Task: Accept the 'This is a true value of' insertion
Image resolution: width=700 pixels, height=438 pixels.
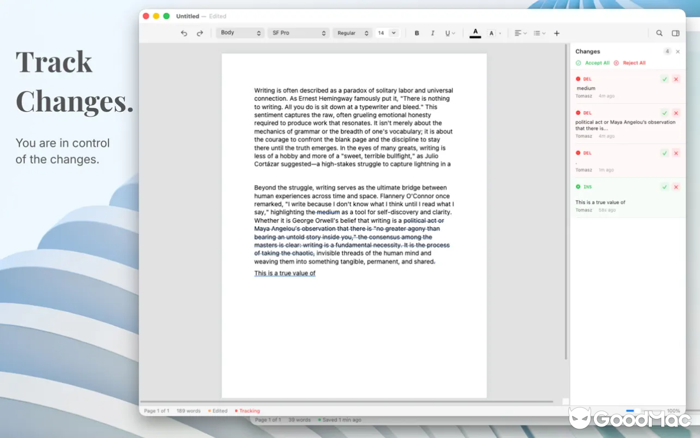Action: pos(664,187)
